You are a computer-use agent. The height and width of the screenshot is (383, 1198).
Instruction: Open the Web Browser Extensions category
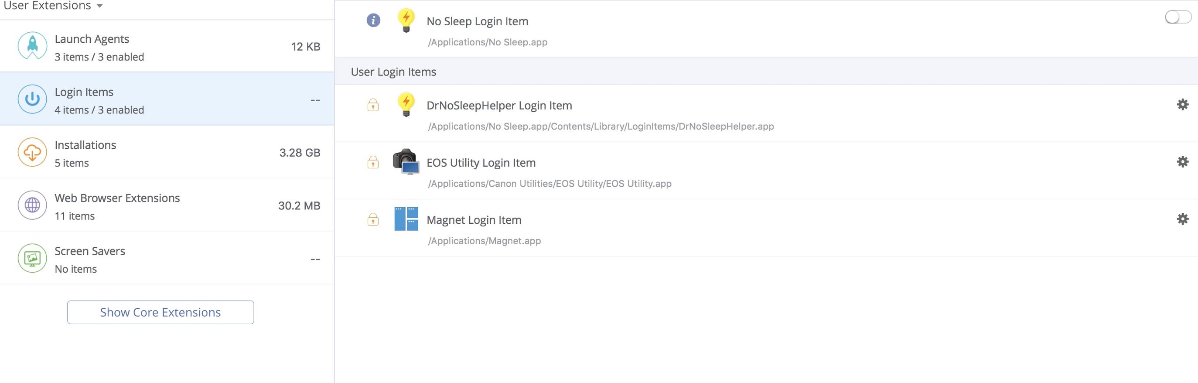167,205
